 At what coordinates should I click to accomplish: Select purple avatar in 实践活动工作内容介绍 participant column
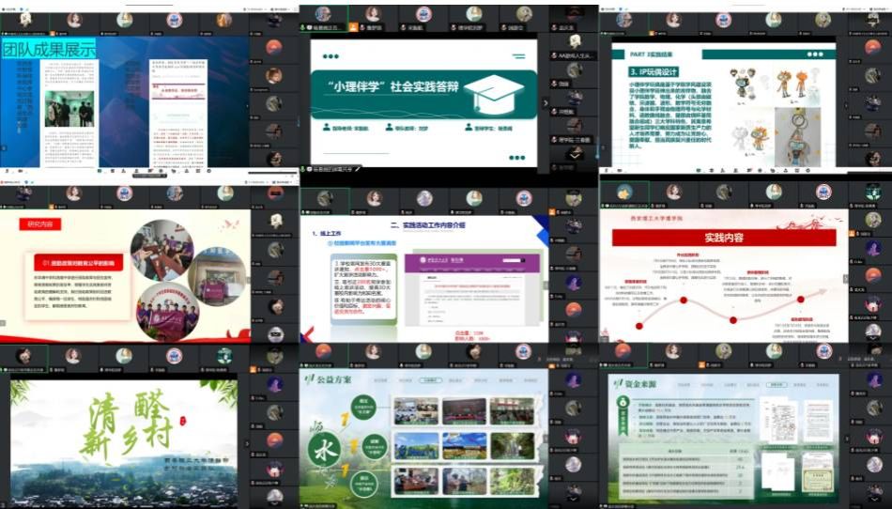574,283
